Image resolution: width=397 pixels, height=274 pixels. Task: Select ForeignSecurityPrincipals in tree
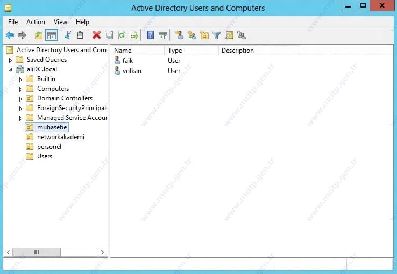(x=72, y=108)
